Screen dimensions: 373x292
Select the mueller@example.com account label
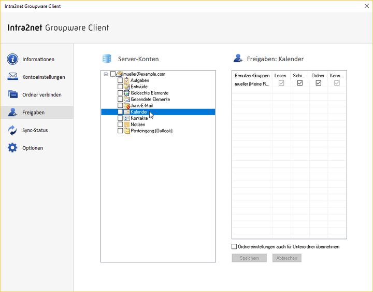click(144, 74)
